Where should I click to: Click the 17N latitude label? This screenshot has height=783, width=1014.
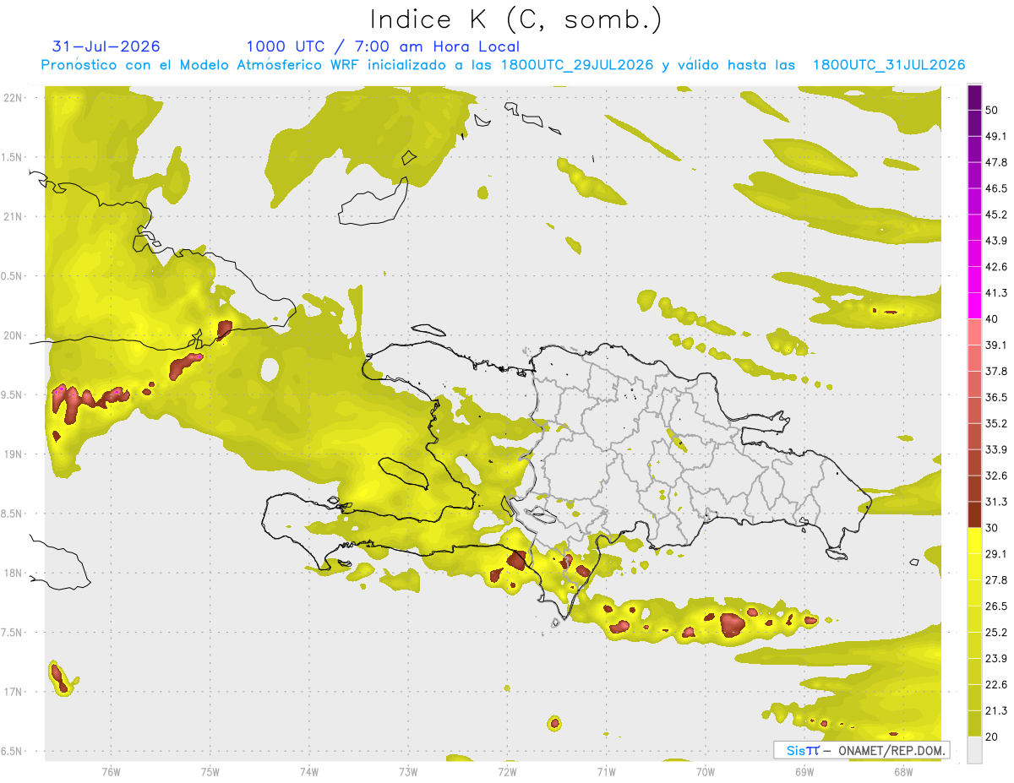[14, 692]
